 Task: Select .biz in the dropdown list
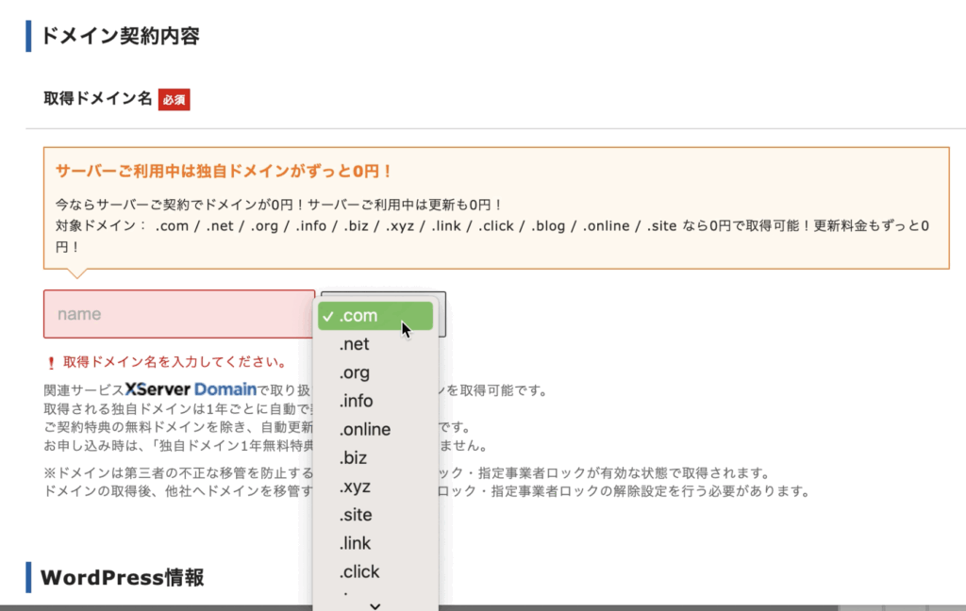tap(354, 458)
